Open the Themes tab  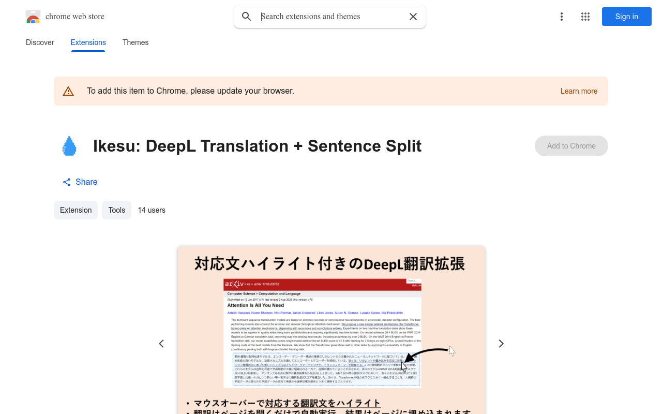pos(136,42)
